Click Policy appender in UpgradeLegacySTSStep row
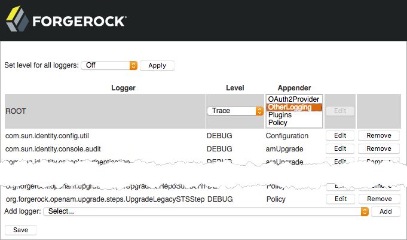This screenshot has height=240, width=407. click(276, 199)
